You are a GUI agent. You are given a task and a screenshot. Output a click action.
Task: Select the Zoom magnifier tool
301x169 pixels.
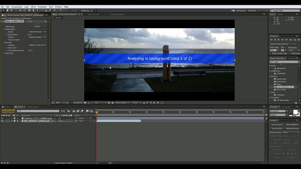(12, 10)
